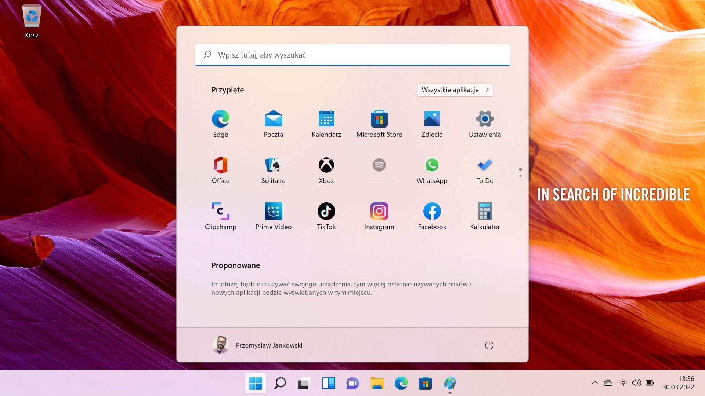
Task: Open Microsoft Store from the taskbar
Action: click(426, 384)
